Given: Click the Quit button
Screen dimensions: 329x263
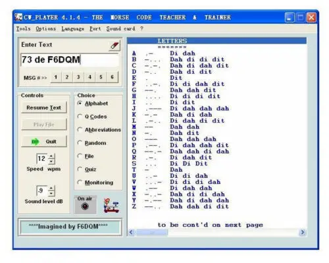Looking at the screenshot, I should tap(44, 142).
